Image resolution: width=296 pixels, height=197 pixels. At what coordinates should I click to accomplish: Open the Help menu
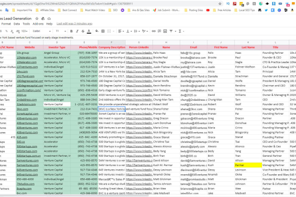[x=49, y=24]
